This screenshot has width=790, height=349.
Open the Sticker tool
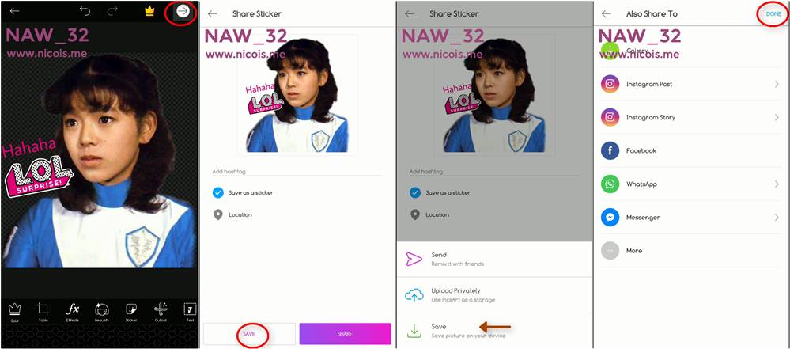(x=131, y=312)
